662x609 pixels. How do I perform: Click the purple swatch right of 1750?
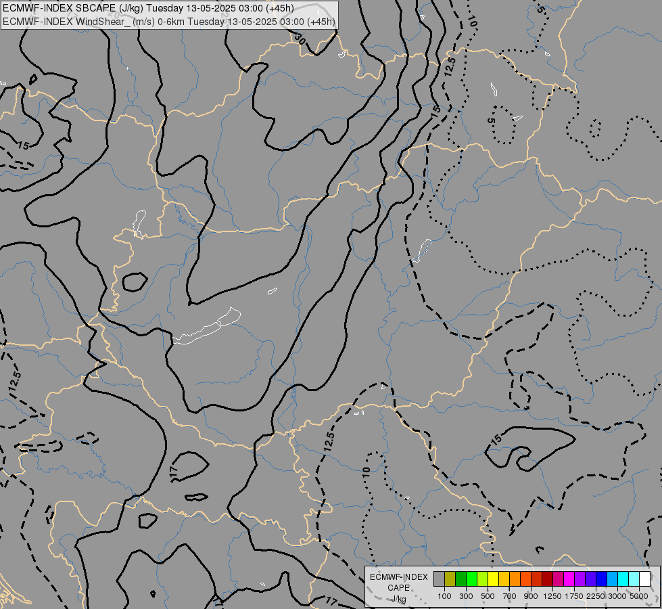point(580,579)
